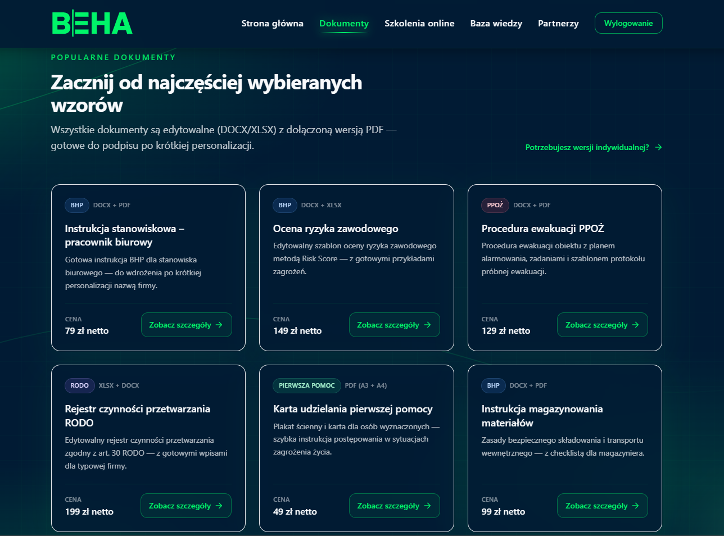Click the 'POPULARNE DOKUMENTY' section label
Image resolution: width=724 pixels, height=536 pixels.
114,57
